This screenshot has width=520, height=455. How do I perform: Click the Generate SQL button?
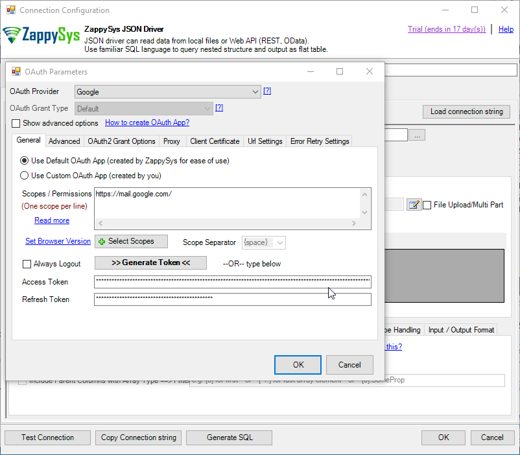tap(230, 437)
